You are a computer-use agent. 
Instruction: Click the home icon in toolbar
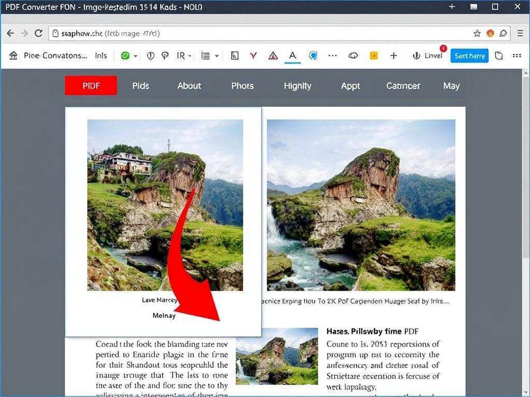[x=13, y=55]
